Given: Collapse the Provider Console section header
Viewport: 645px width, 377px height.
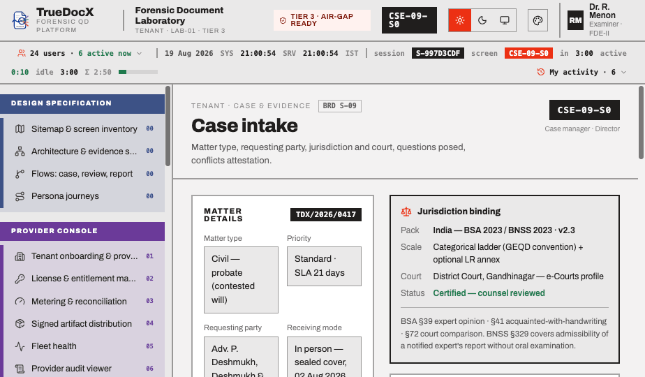Looking at the screenshot, I should click(82, 231).
